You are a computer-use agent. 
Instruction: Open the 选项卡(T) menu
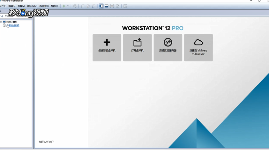[x=44, y=6]
